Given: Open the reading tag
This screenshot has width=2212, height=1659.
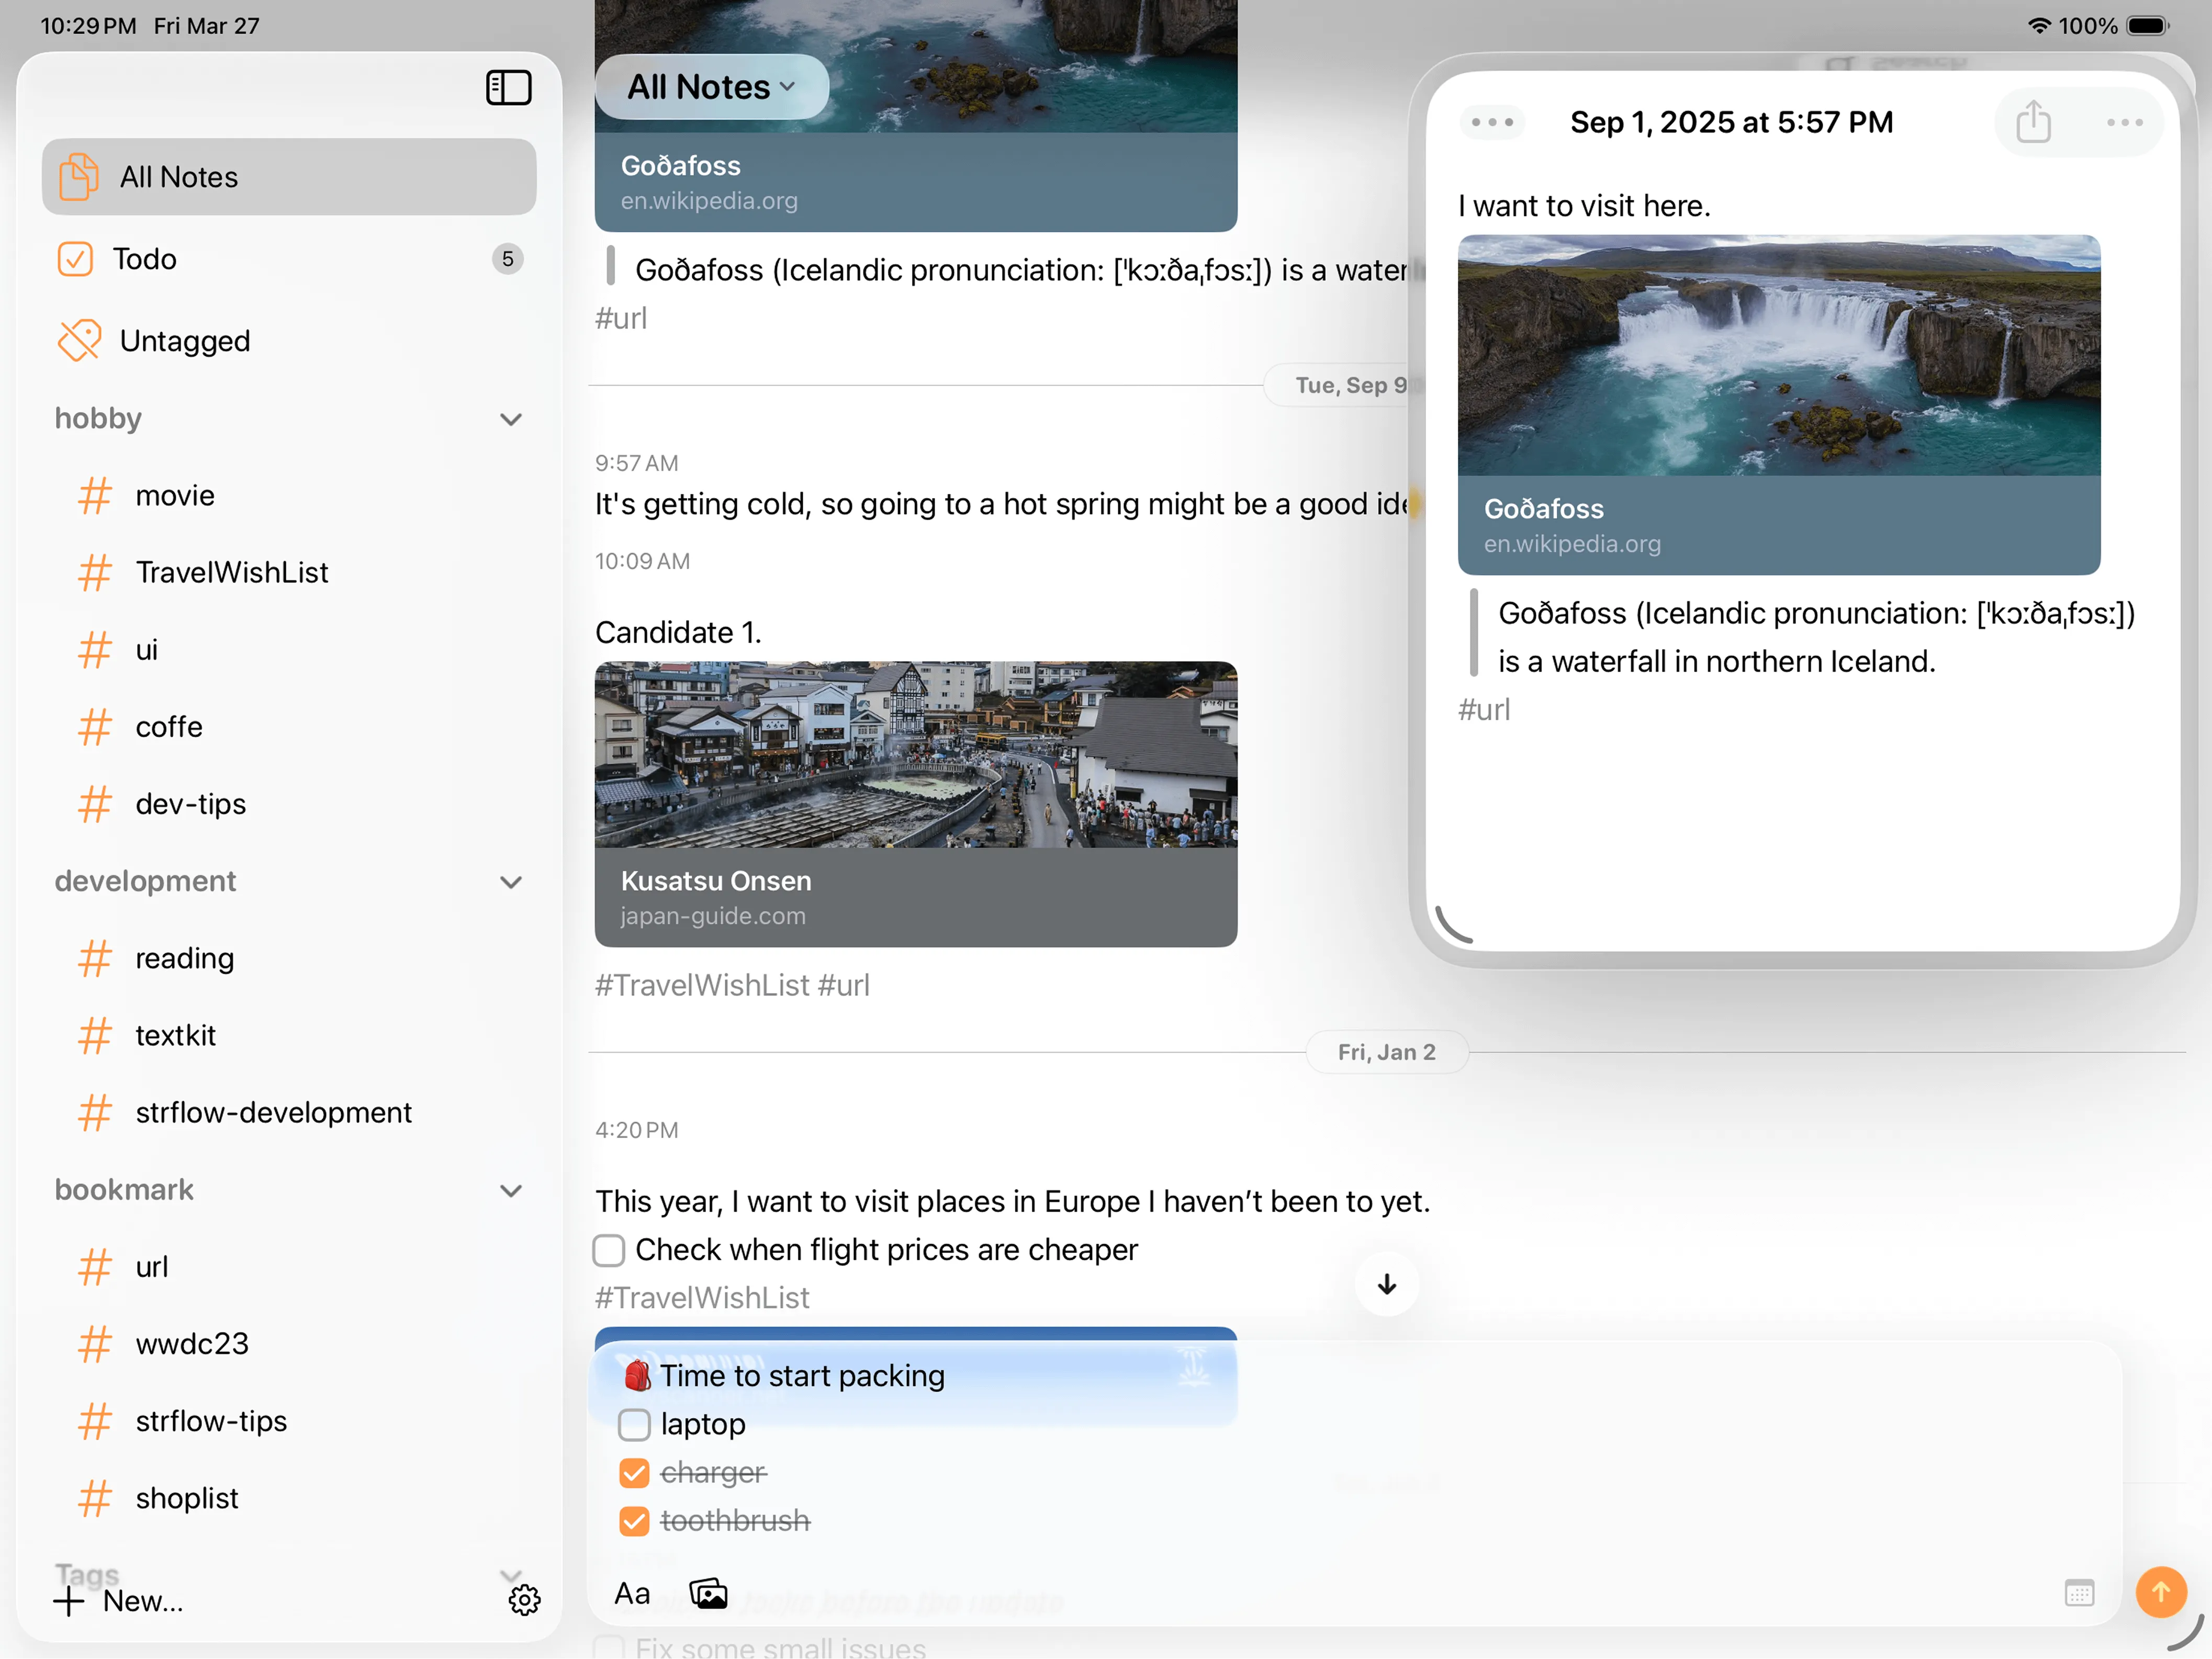Looking at the screenshot, I should (x=289, y=958).
